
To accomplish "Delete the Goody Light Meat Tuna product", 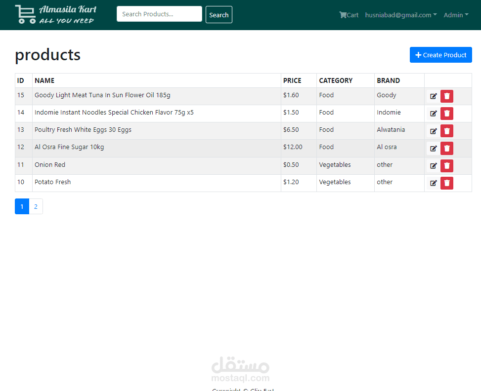I will coord(447,96).
